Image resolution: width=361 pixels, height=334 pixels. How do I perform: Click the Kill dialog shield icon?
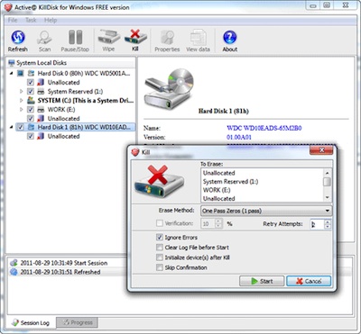click(x=135, y=152)
